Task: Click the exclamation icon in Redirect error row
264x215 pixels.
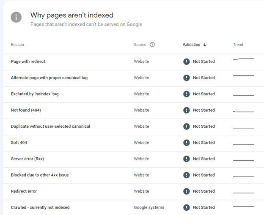Action: pos(186,191)
